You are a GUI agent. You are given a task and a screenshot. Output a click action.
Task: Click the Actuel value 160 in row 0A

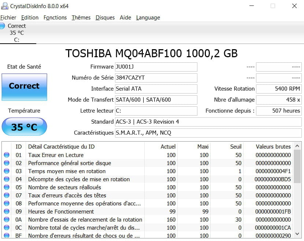tap(171, 220)
